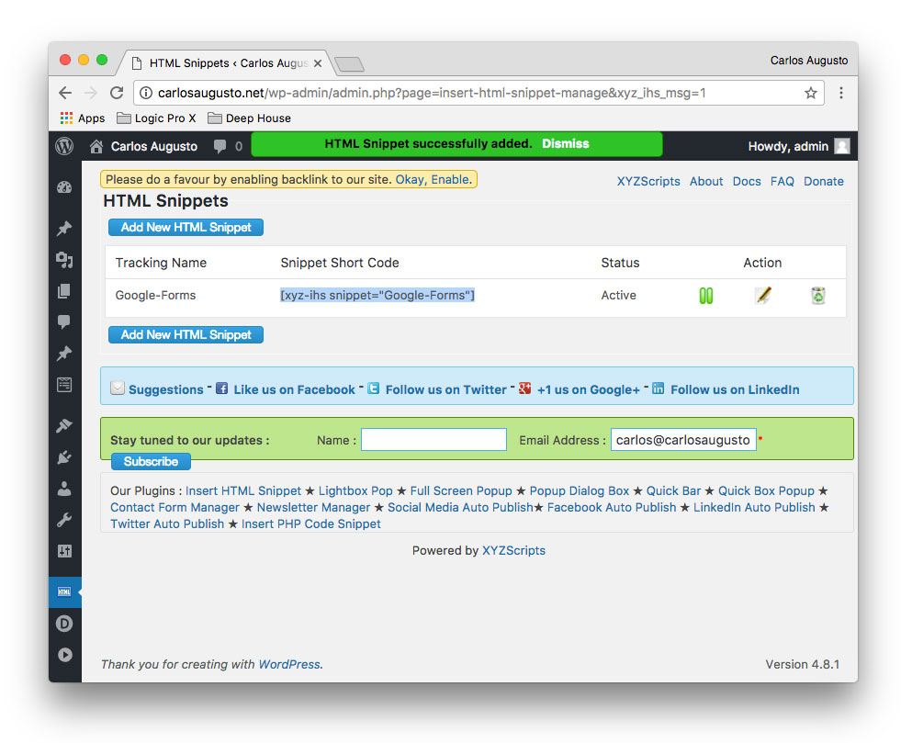Open the About link
The height and width of the screenshot is (743, 912).
coord(706,181)
